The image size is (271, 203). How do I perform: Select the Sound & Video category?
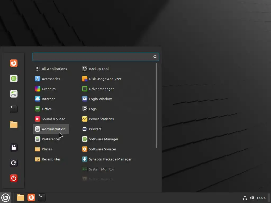click(x=51, y=119)
